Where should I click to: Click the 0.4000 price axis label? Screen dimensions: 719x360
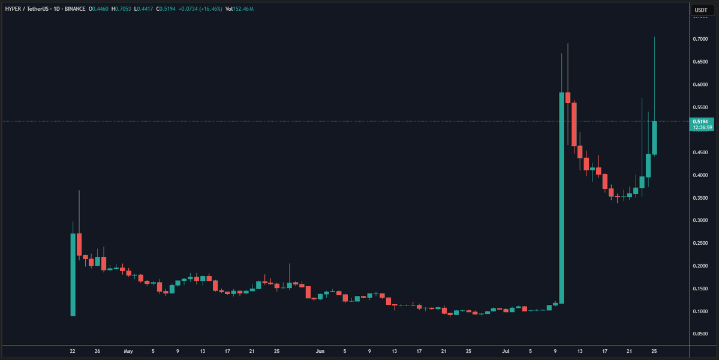click(x=701, y=175)
